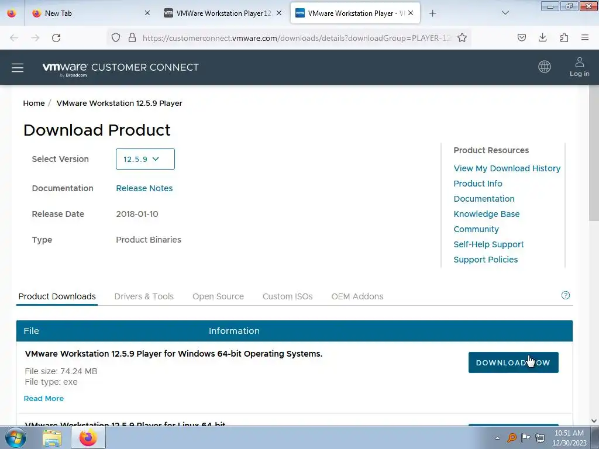
Task: Reload the current page
Action: coord(56,37)
